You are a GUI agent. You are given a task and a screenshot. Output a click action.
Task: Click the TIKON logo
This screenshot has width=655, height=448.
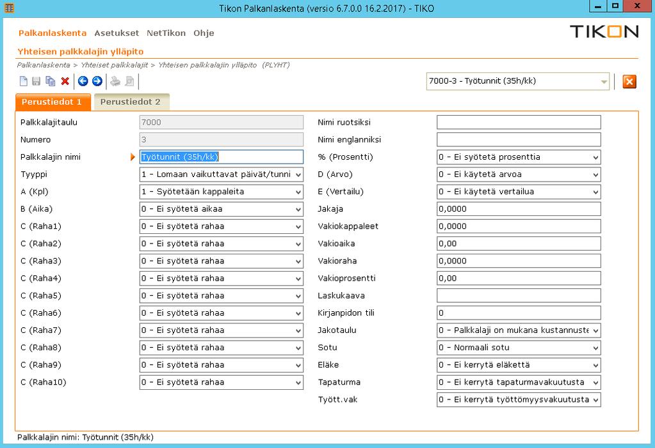pos(604,32)
